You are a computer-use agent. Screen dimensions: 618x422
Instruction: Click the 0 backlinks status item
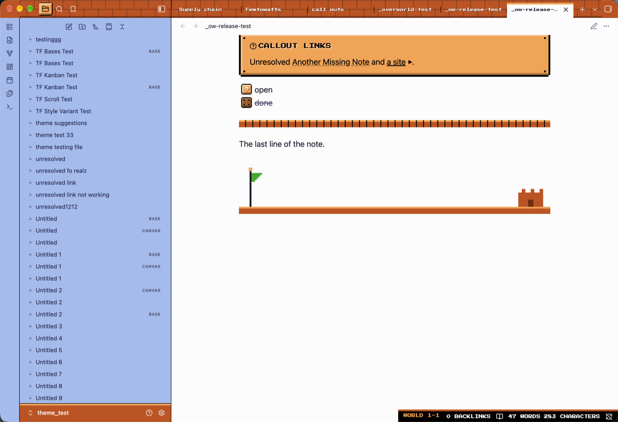tap(468, 416)
